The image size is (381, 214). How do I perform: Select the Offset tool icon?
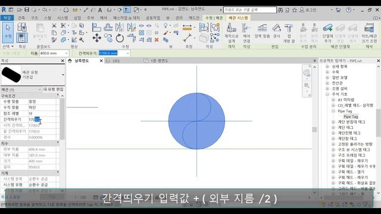click(x=108, y=27)
